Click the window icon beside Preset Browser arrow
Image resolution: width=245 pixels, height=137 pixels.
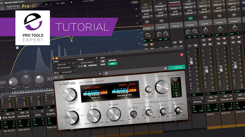coord(106,73)
